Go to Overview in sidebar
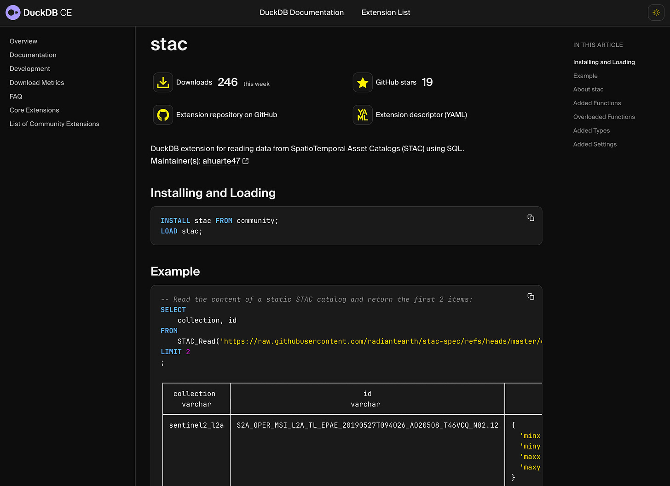This screenshot has height=486, width=670. point(23,41)
